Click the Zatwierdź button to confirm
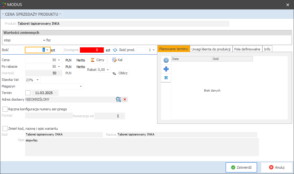Screen dimensions: 294x174 click(x=241, y=167)
